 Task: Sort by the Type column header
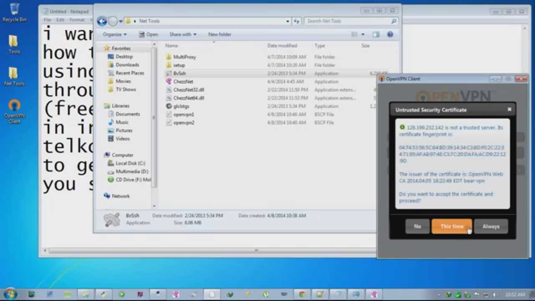pos(320,46)
